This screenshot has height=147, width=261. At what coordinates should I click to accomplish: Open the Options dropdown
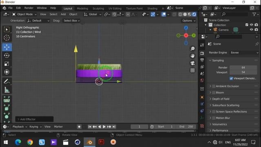point(189,21)
